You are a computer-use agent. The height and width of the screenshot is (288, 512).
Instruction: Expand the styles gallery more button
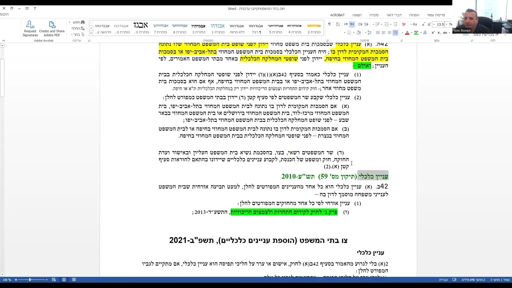point(91,34)
